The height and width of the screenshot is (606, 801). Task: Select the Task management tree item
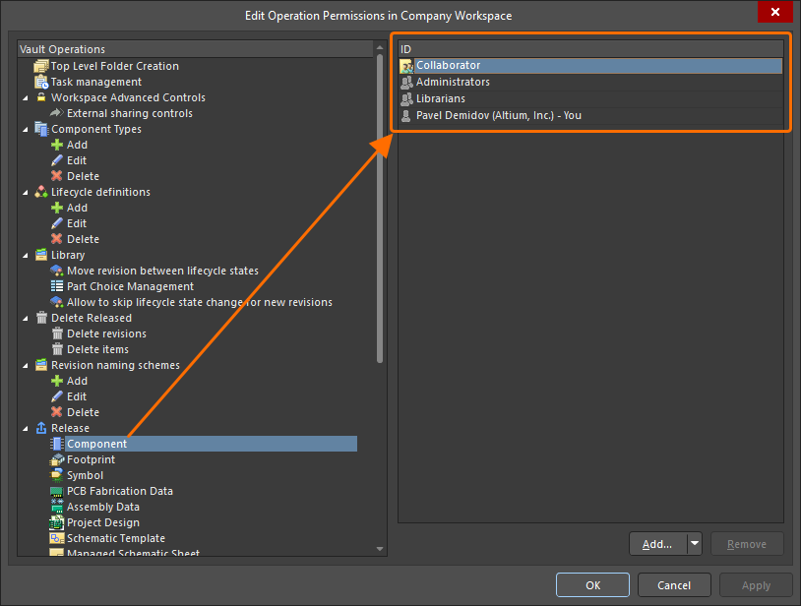(96, 82)
